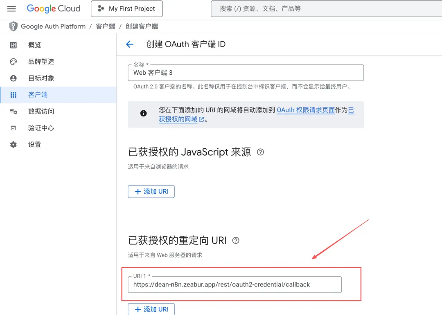Click the 客户端 grid icon

click(13, 95)
